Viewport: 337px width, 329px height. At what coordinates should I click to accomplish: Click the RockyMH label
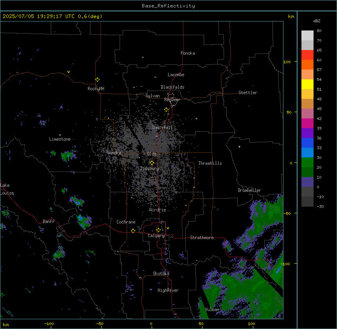pos(96,89)
